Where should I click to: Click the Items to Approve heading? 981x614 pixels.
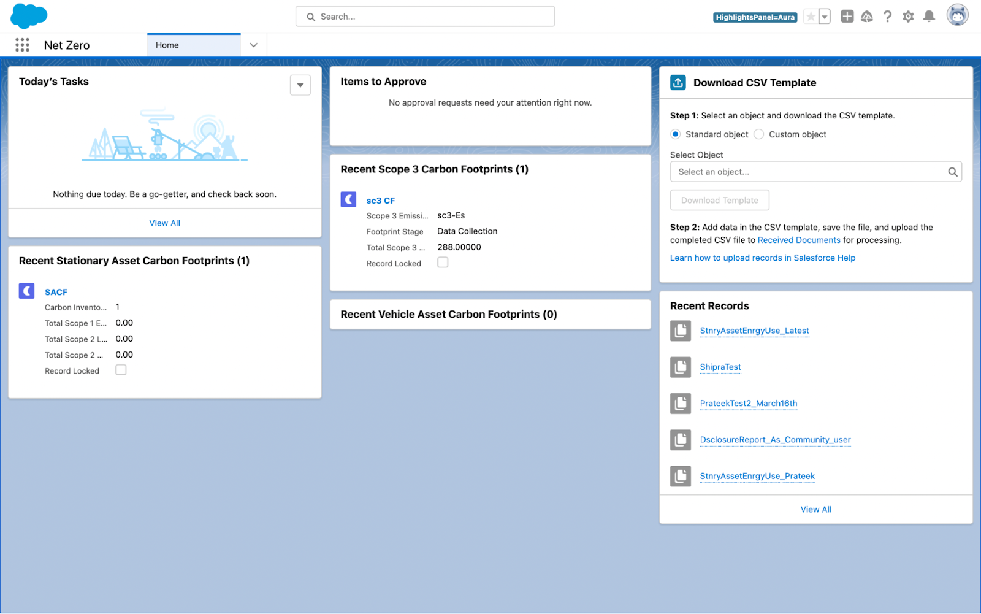point(383,82)
